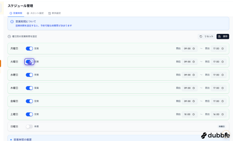Enable Sunday (日曜日) business switch
The image size is (233, 141).
29,126
